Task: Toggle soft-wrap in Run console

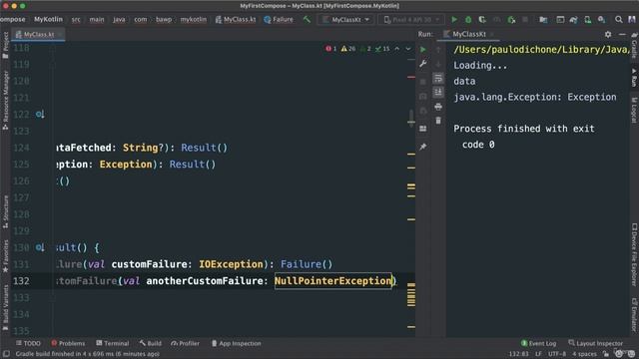Action: [438, 78]
